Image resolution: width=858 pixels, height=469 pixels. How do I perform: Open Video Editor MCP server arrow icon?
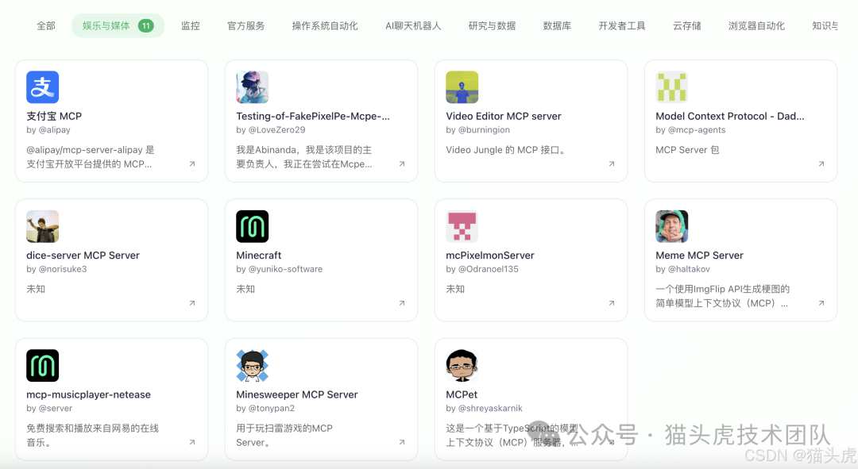tap(612, 164)
